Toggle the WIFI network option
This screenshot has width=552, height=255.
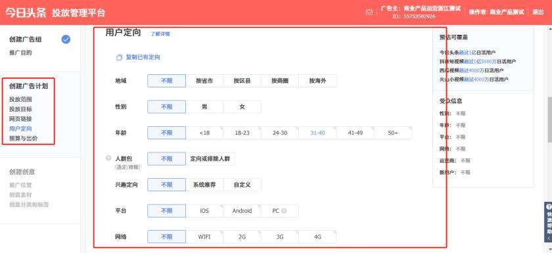(204, 237)
